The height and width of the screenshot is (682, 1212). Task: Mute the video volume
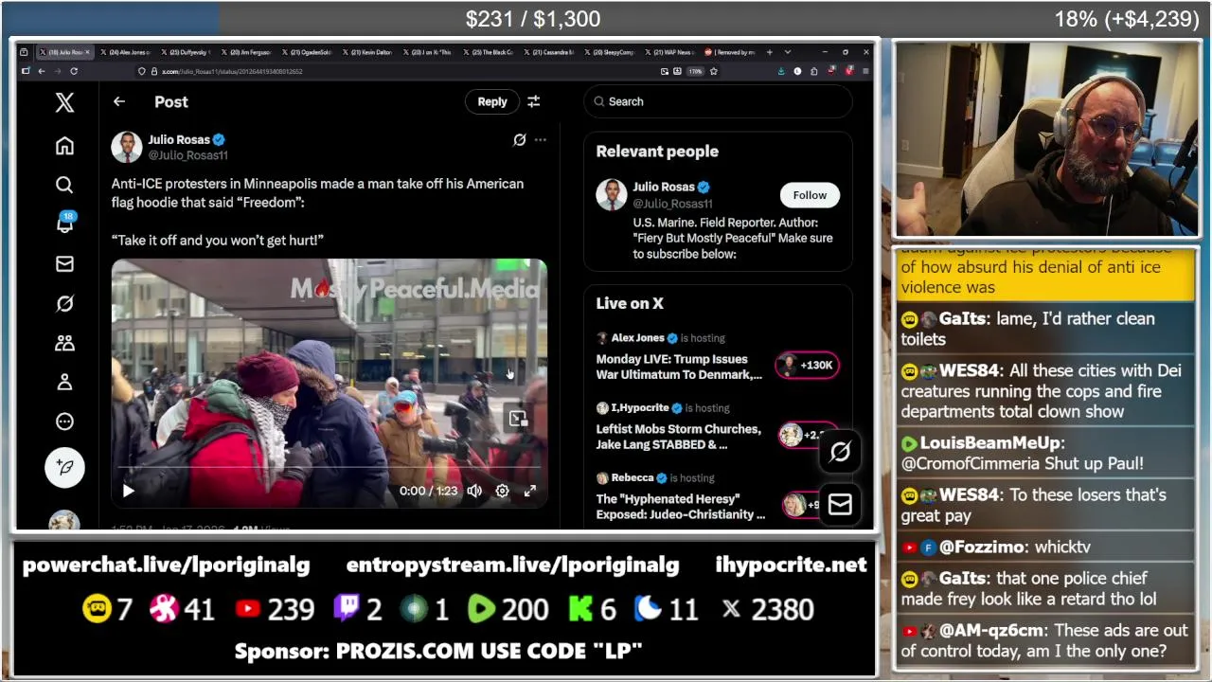[474, 491]
